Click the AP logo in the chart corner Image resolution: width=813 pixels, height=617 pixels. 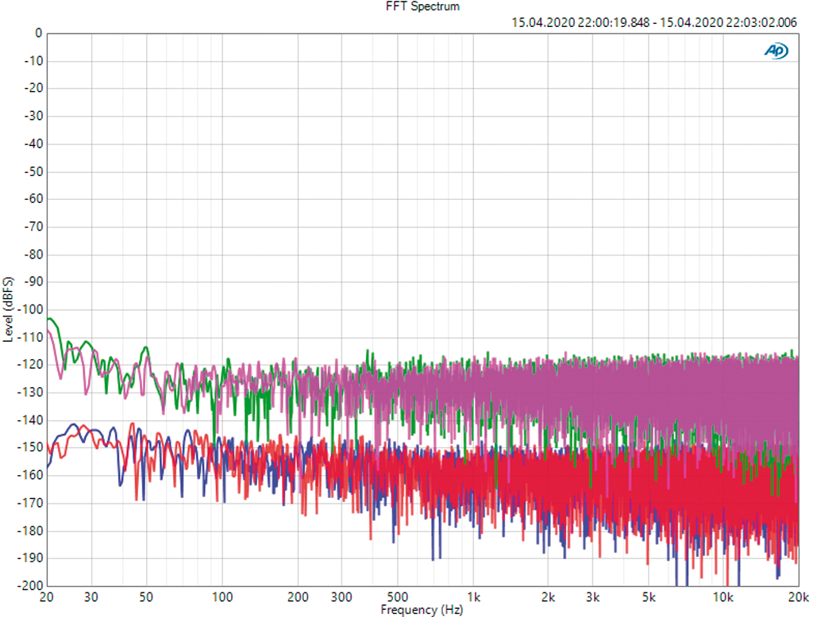coord(776,51)
